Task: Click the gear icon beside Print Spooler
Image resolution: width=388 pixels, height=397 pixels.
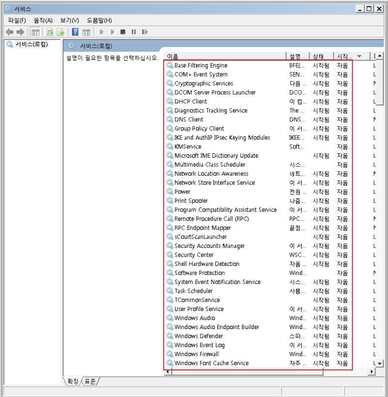Action: (x=170, y=200)
